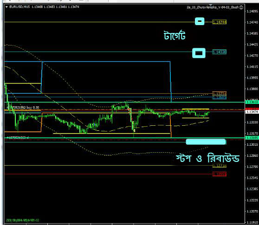259x225 pixels.
Task: Click the 1.14895 value on price scale
Action: pos(252,12)
